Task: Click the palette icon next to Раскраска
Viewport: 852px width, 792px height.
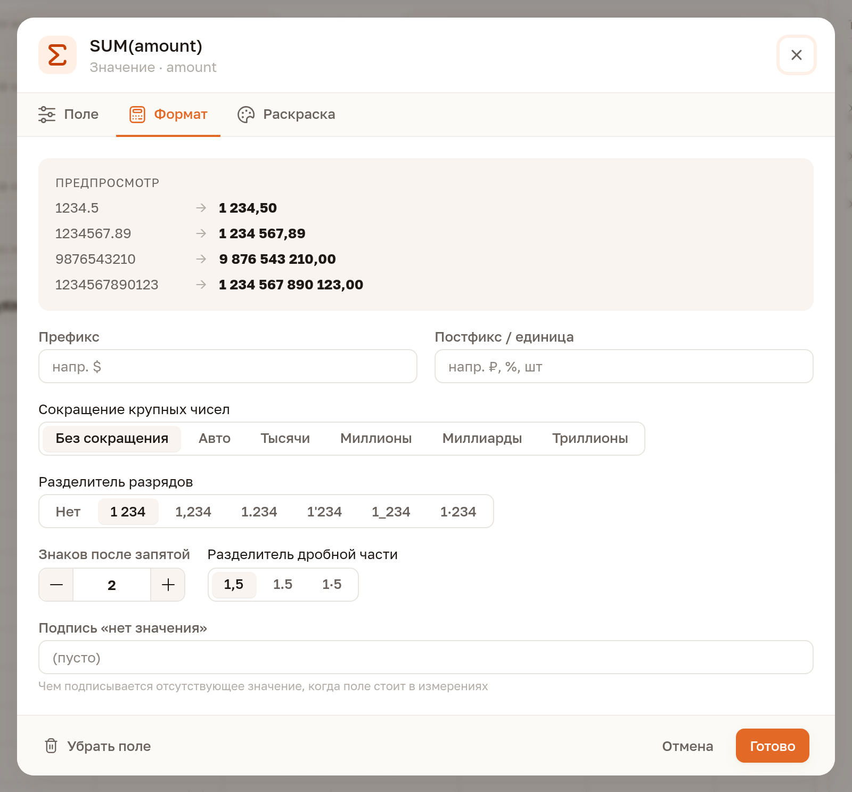Action: [x=246, y=114]
